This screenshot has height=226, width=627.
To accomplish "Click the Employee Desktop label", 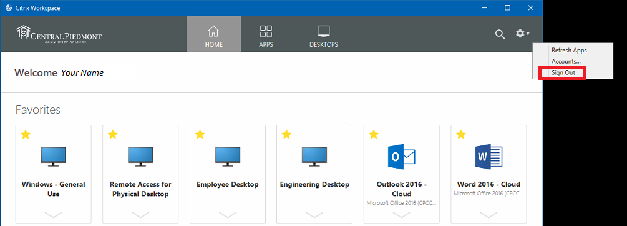I will pos(228,184).
